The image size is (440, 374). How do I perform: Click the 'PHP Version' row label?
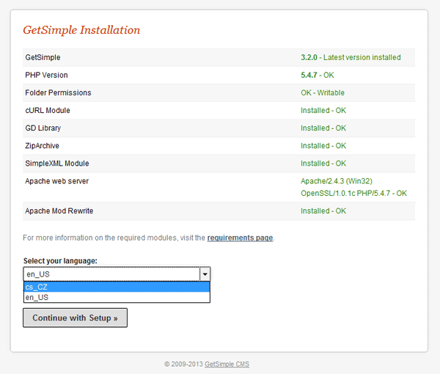(46, 76)
